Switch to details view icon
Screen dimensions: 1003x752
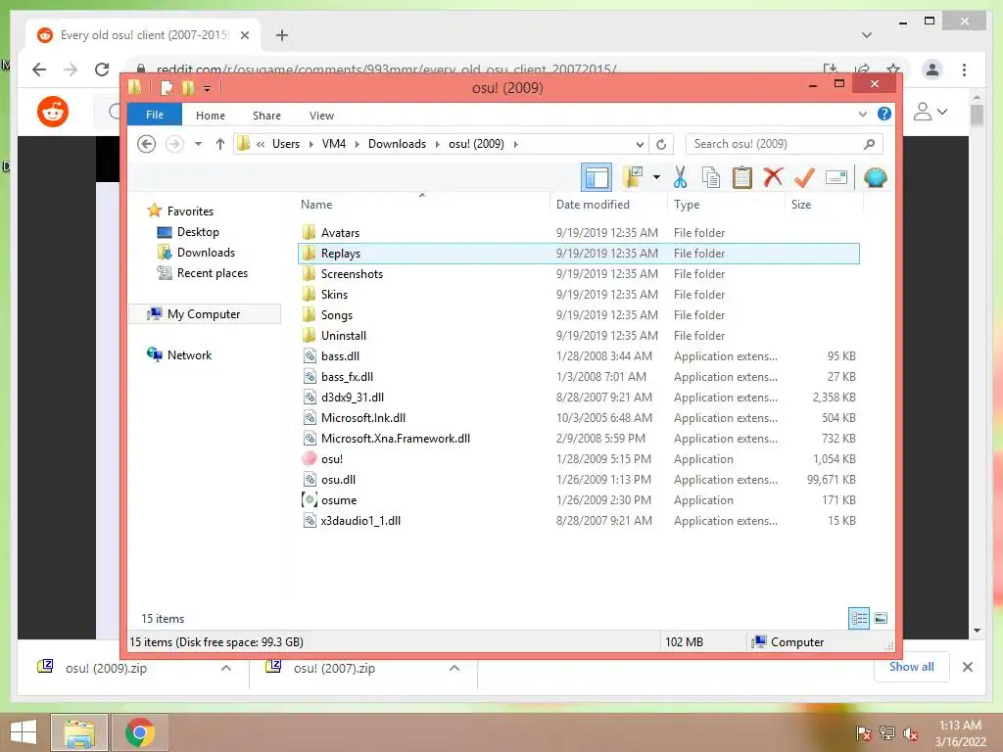858,618
